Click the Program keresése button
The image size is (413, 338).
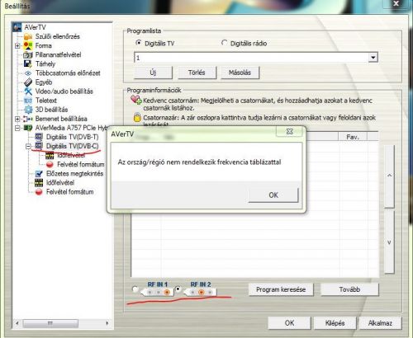tap(281, 289)
